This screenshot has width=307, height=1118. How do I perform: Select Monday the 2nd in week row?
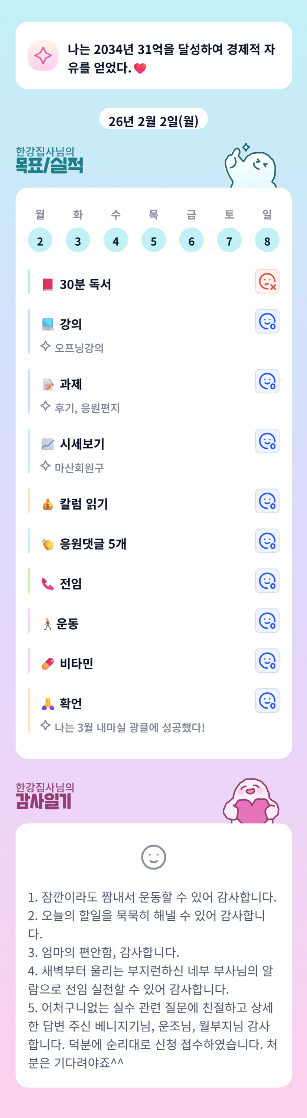tap(40, 240)
